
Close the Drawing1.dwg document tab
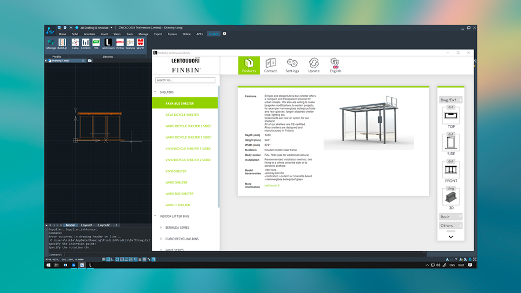83,61
